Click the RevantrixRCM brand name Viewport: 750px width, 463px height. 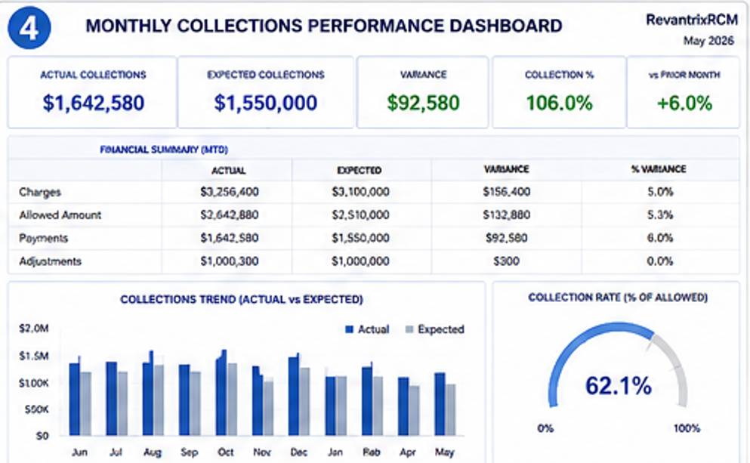point(692,20)
